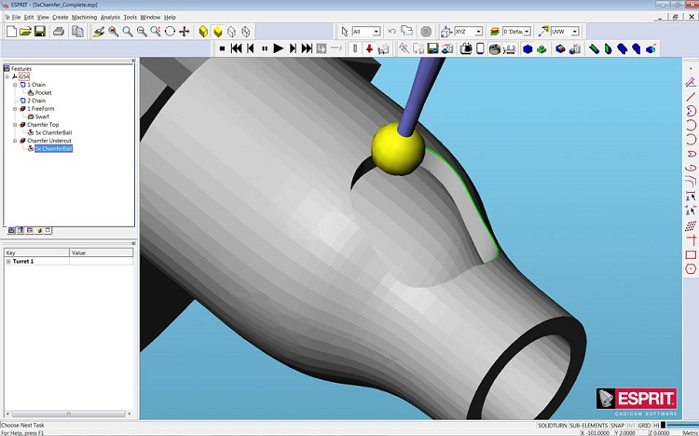Play the toolpath simulation
The width and height of the screenshot is (699, 436).
click(x=278, y=48)
